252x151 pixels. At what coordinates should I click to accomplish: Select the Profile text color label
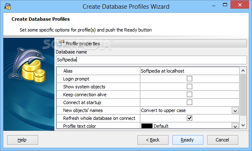tap(79, 126)
